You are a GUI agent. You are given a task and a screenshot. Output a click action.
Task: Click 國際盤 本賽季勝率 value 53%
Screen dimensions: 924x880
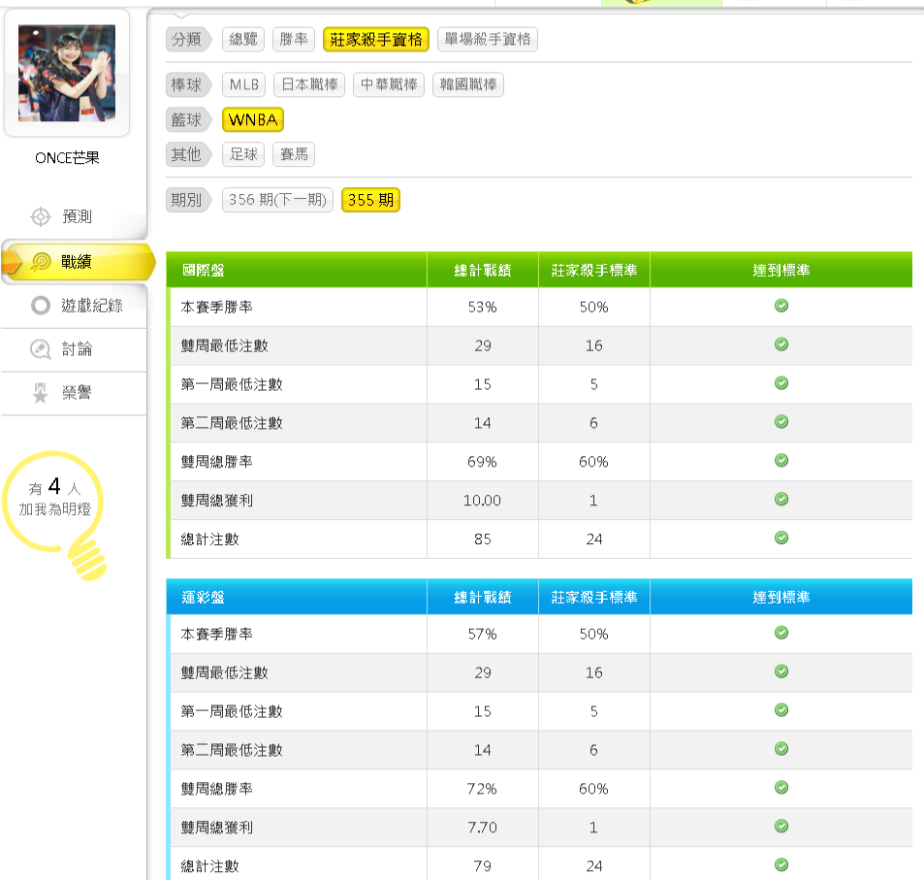click(483, 308)
